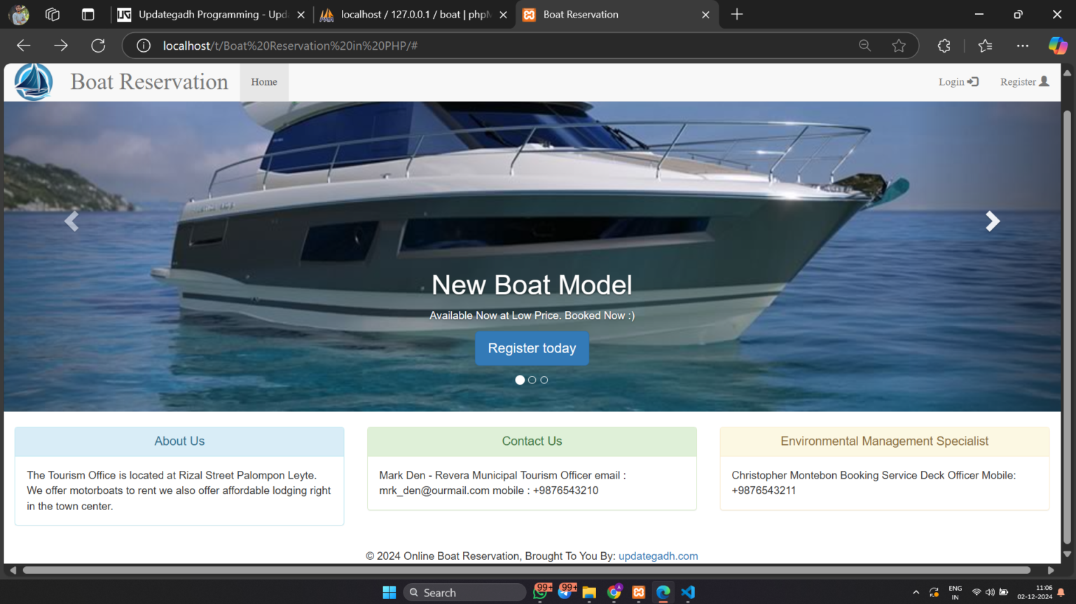The image size is (1076, 604).
Task: Click the Boat Reservation sailboat logo
Action: click(33, 81)
